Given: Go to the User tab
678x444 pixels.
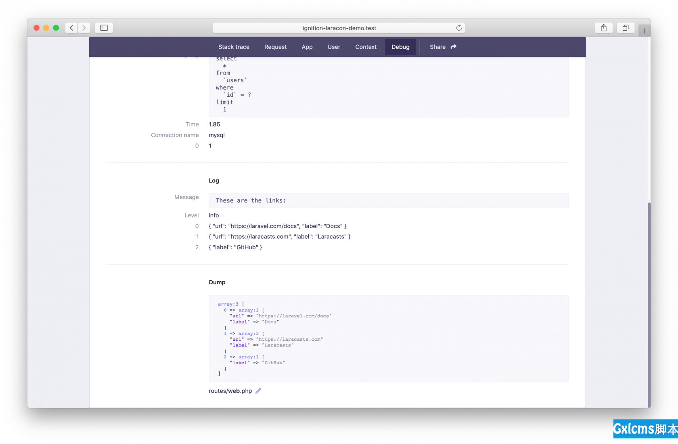Looking at the screenshot, I should coord(334,47).
